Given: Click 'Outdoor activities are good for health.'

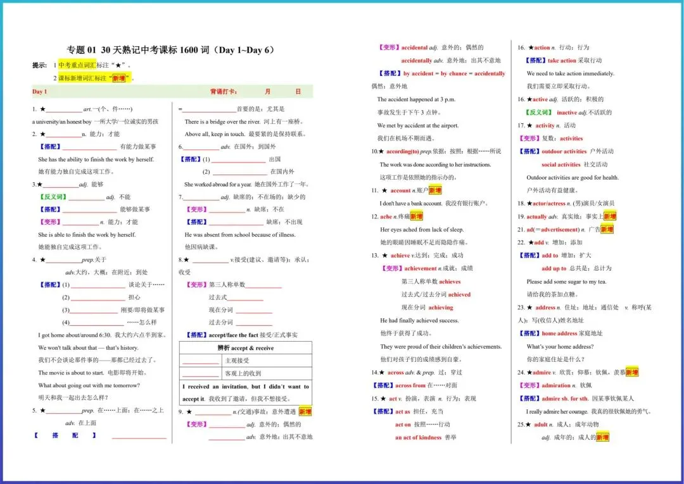Looking at the screenshot, I should click(573, 178).
